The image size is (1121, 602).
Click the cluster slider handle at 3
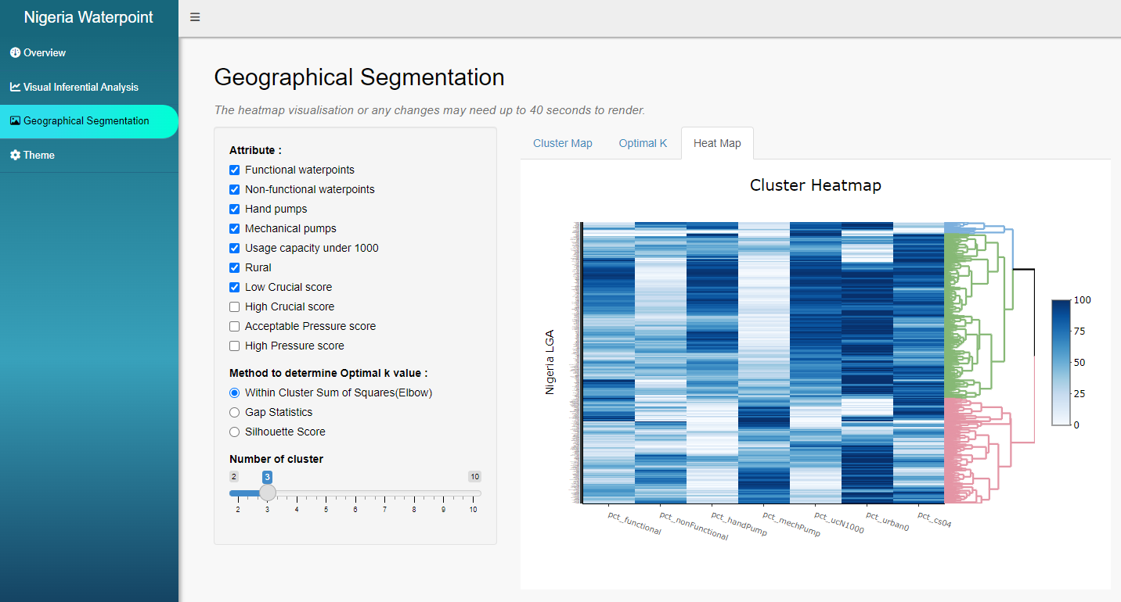pyautogui.click(x=267, y=493)
